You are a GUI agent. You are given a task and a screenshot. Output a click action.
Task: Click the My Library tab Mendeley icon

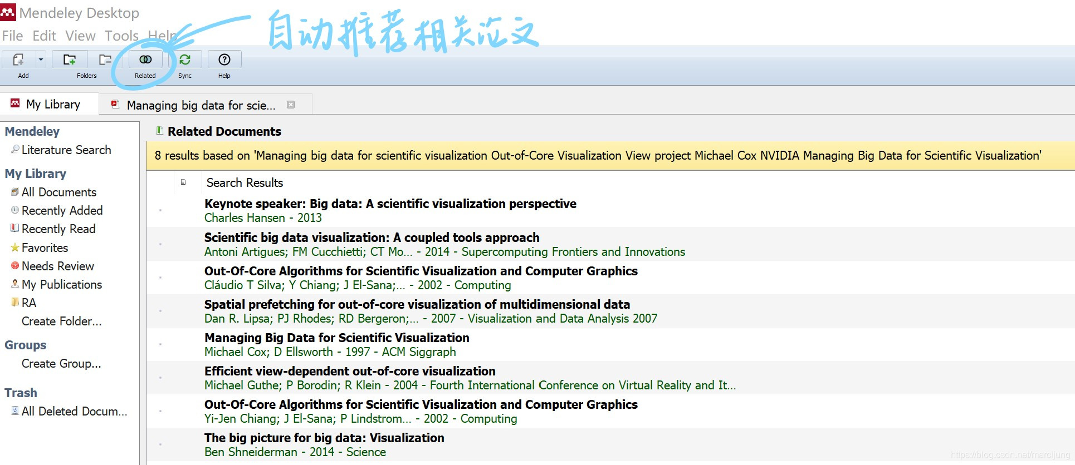tap(15, 103)
